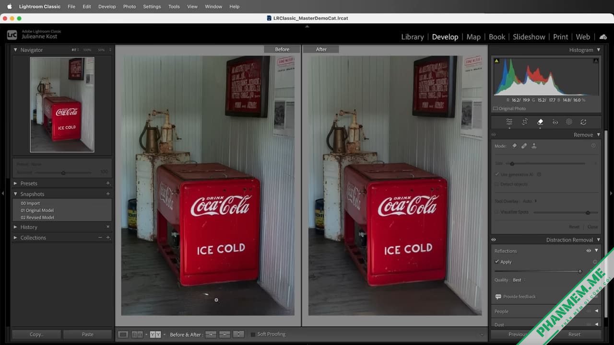Screen dimensions: 614x345
Task: Switch to Loupe view in toolbar
Action: 123,334
